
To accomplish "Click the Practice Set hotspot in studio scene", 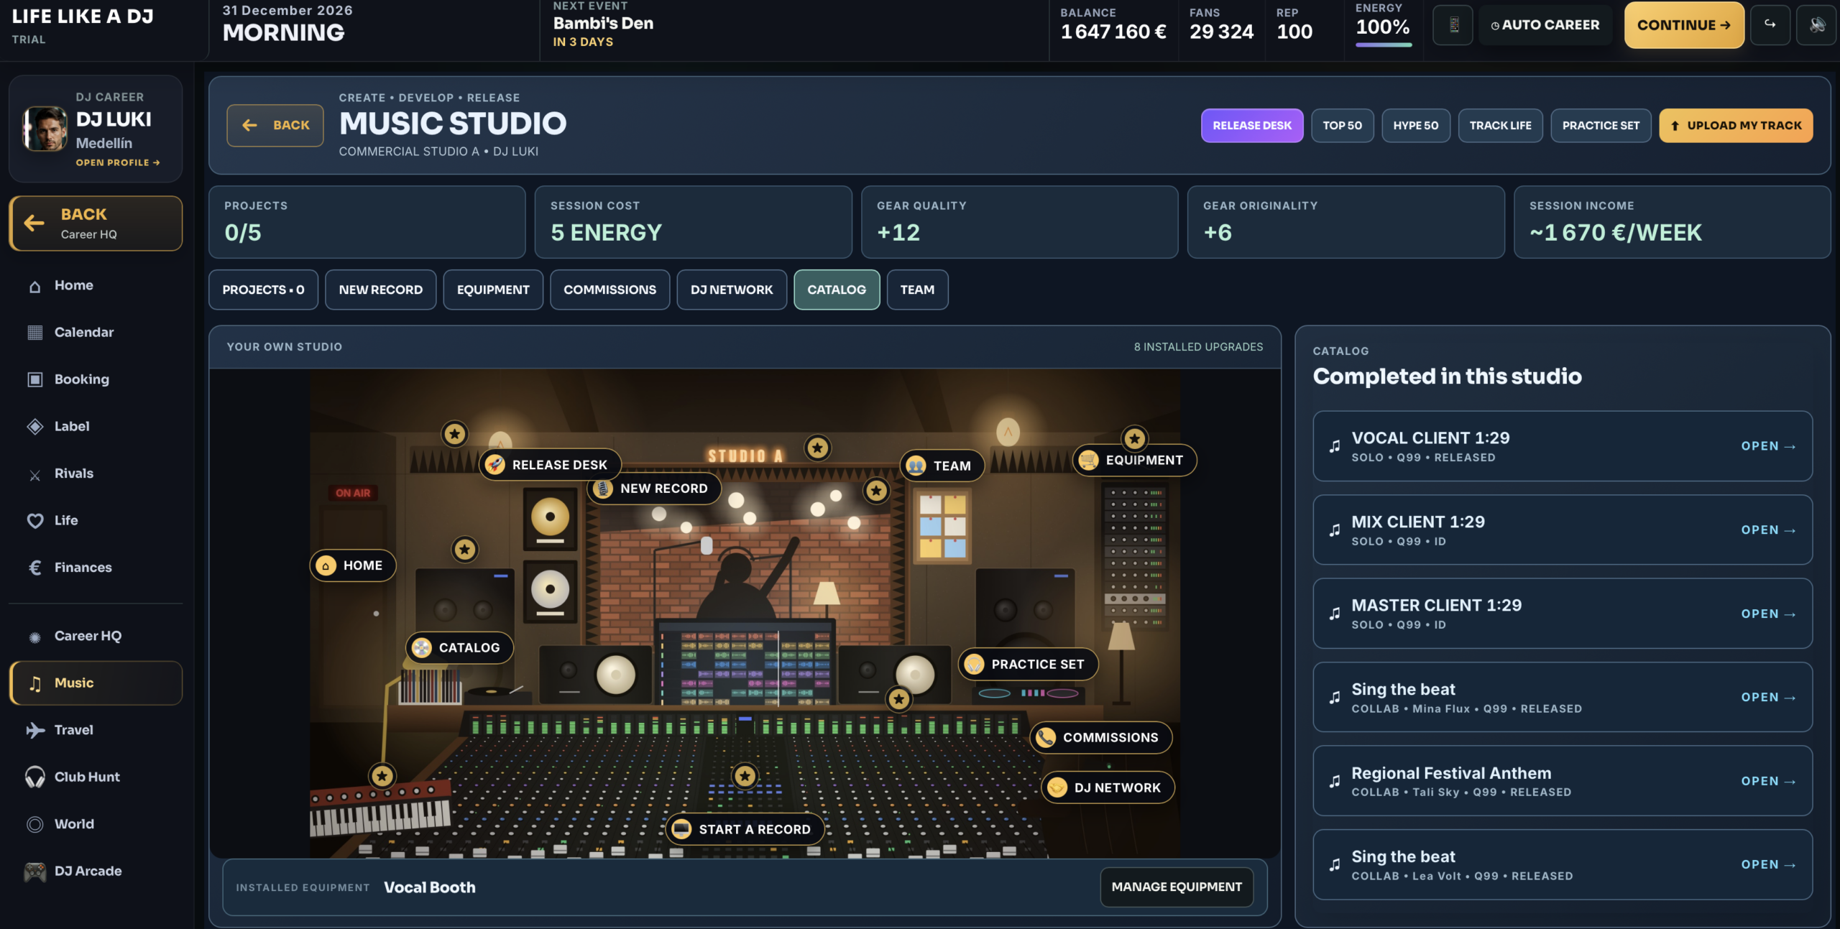I will click(x=1028, y=665).
